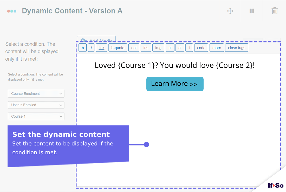Screen dimensions: 286x192
Task: Click the more tag button
Action: click(217, 48)
